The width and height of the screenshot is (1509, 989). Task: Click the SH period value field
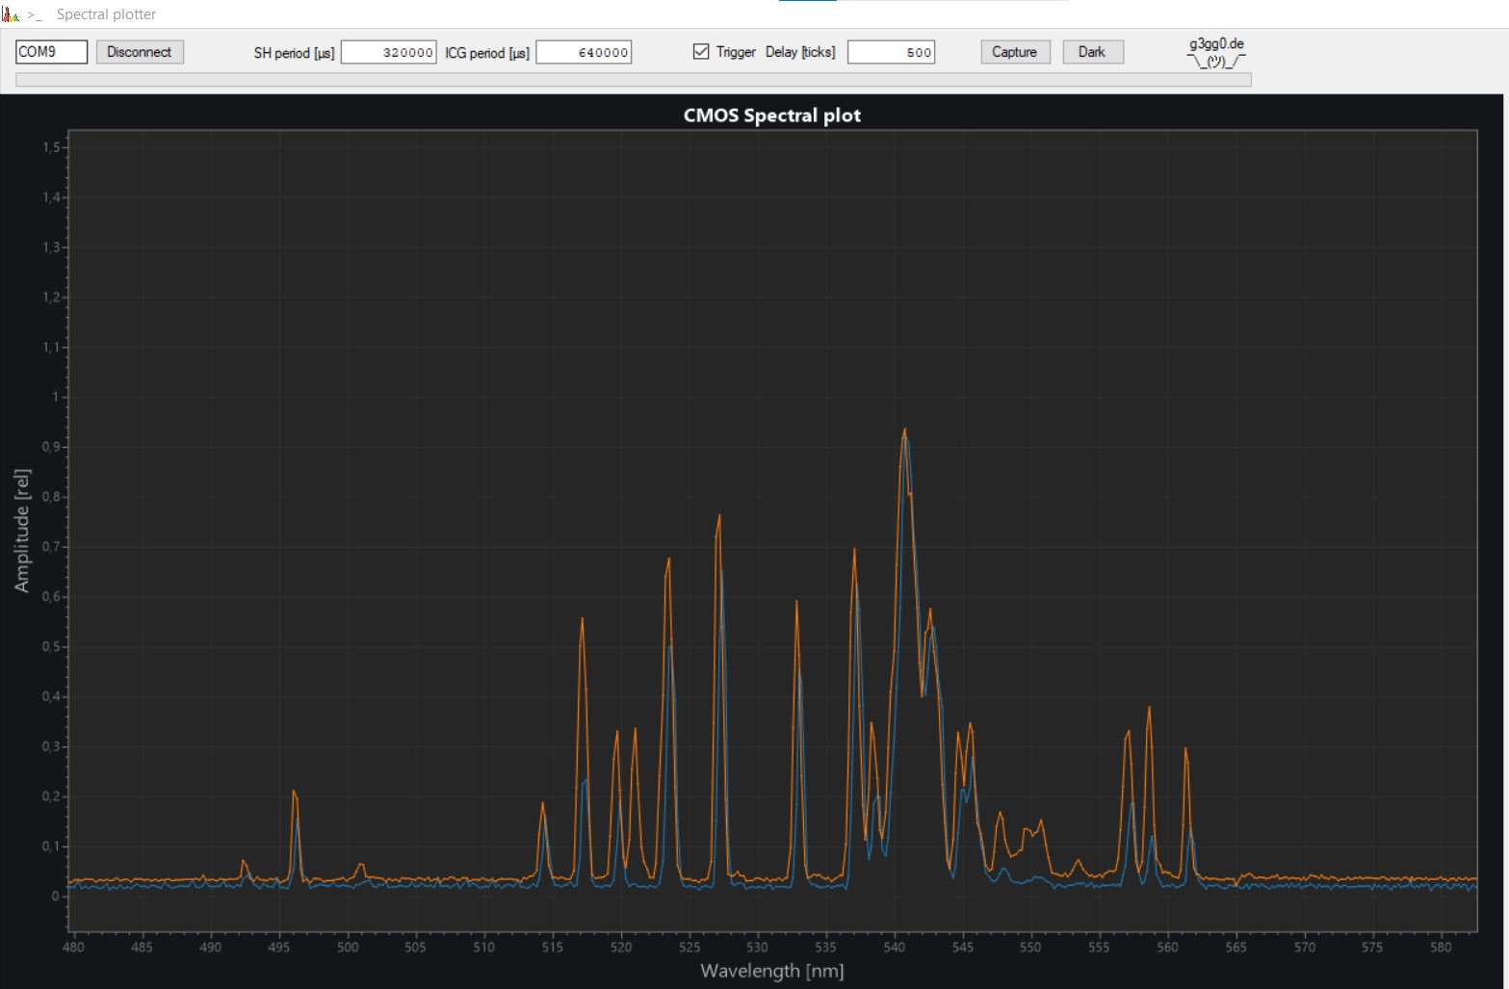(x=388, y=52)
